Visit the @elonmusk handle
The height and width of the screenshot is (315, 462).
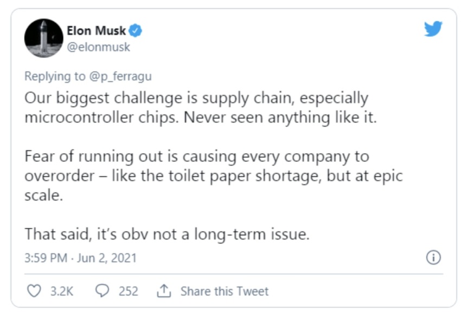(98, 47)
